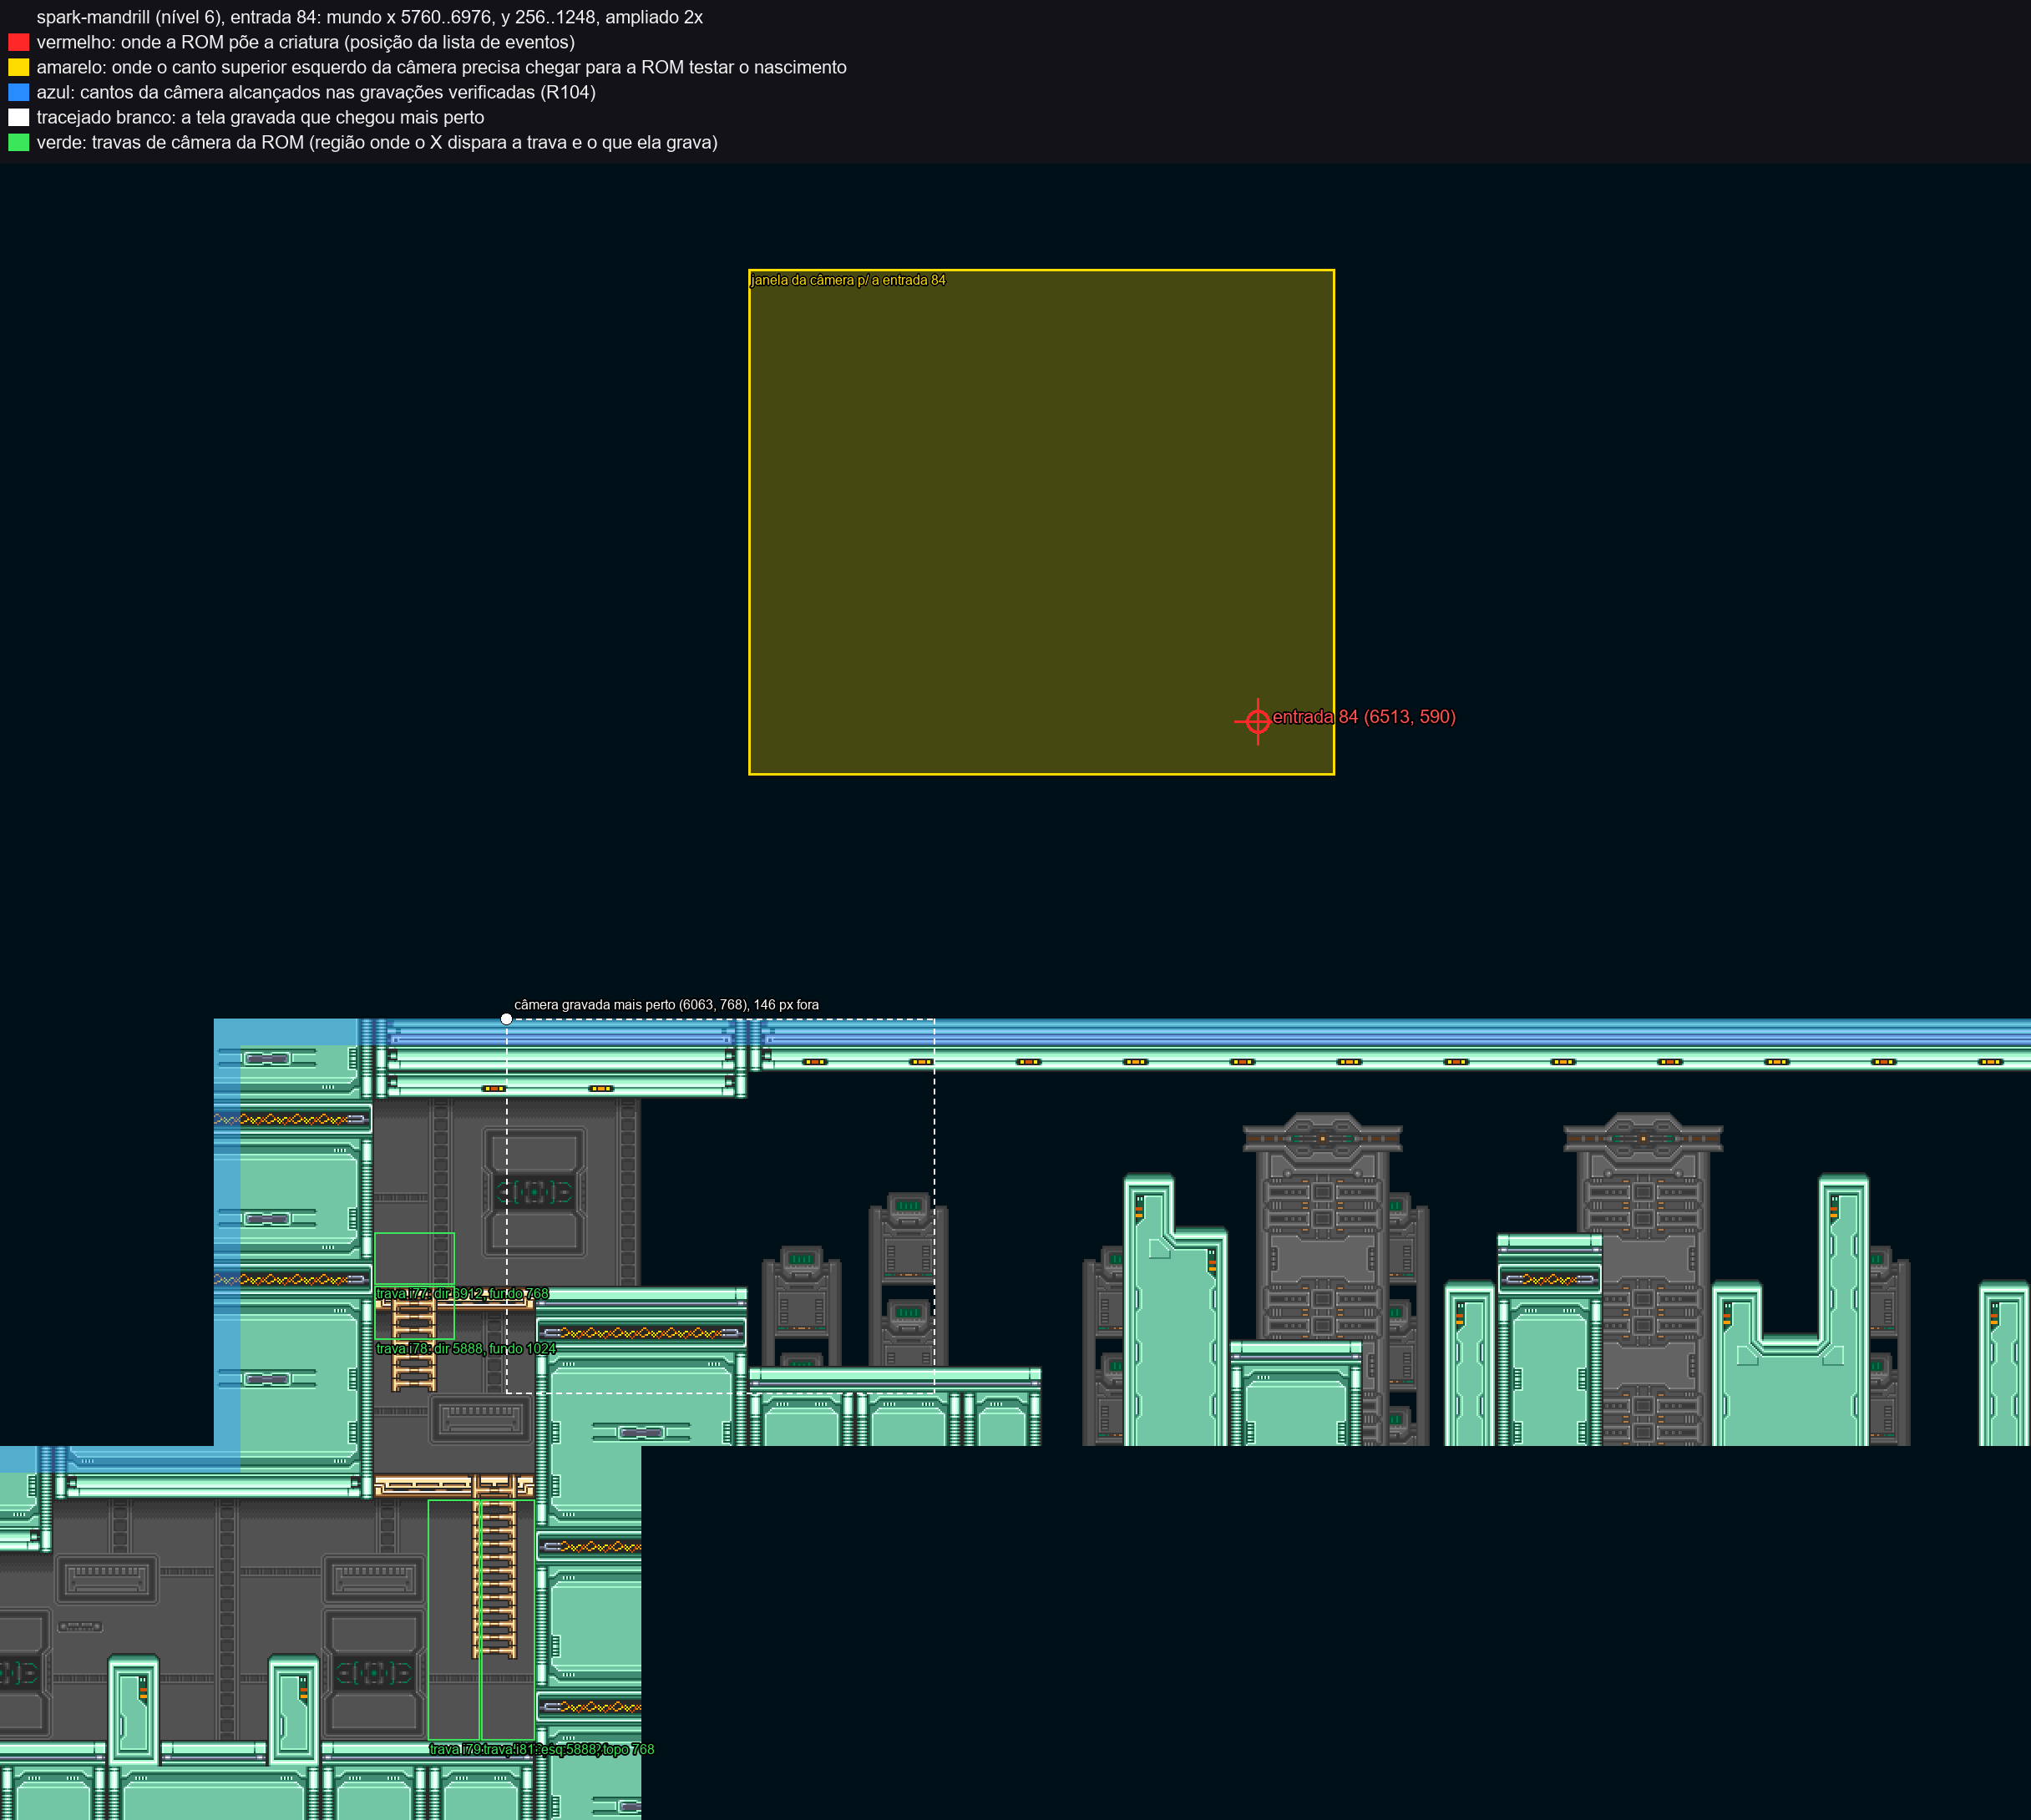2031x1820 pixels.
Task: Click the white legend swatch for tracejado branco
Action: click(18, 117)
